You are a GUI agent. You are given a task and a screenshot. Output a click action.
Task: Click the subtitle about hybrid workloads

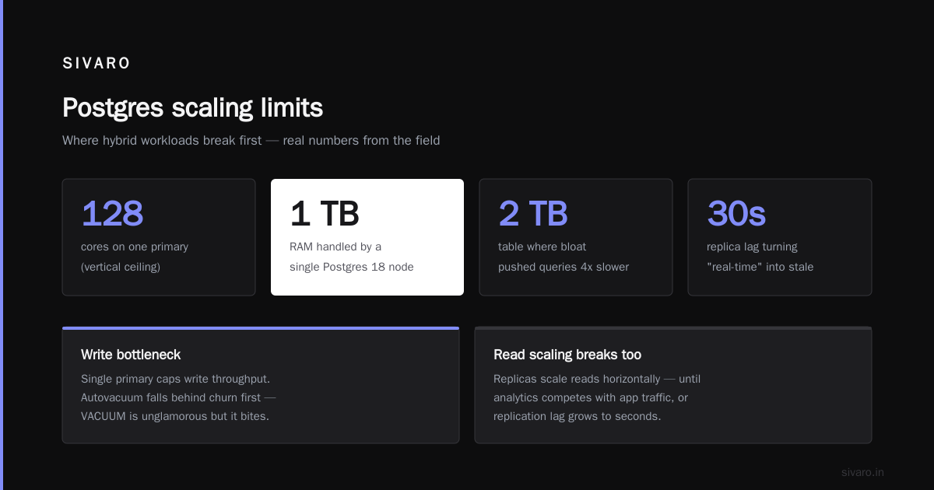click(x=251, y=141)
